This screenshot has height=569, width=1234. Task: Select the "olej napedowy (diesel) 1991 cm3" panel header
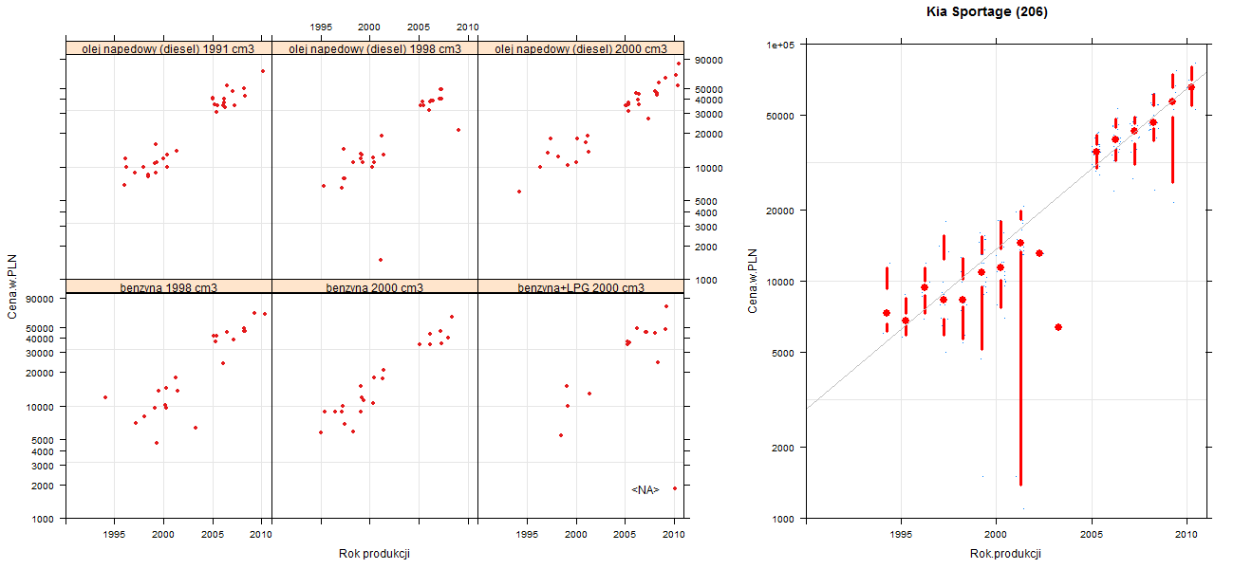coord(169,48)
